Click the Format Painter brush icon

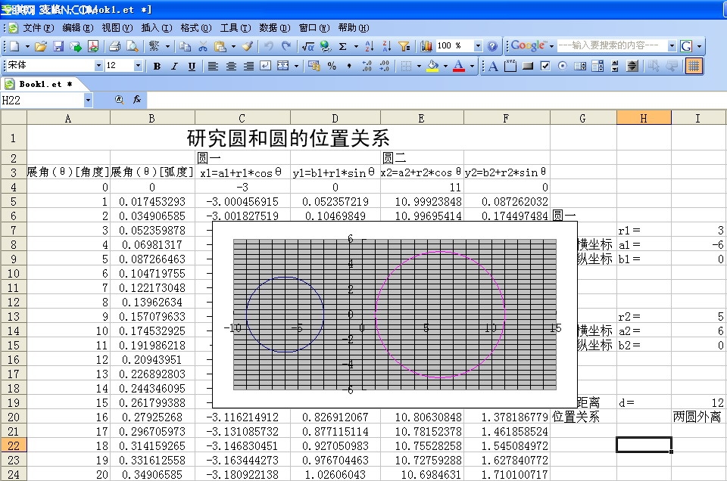248,46
